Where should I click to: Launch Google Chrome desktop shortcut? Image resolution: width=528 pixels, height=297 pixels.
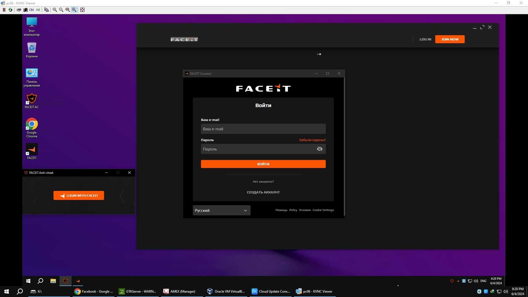tap(32, 128)
